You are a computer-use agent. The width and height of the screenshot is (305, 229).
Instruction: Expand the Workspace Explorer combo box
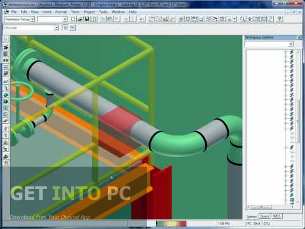[269, 44]
